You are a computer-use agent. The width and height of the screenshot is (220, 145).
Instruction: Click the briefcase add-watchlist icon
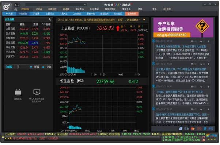[x=18, y=92]
